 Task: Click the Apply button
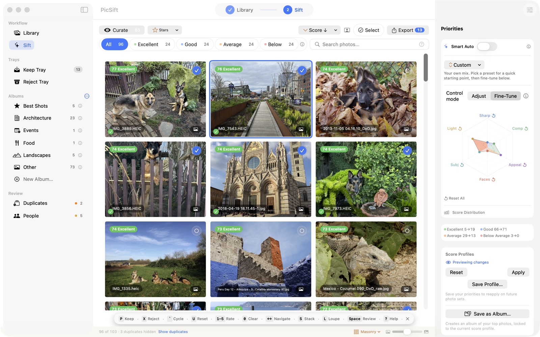518,272
